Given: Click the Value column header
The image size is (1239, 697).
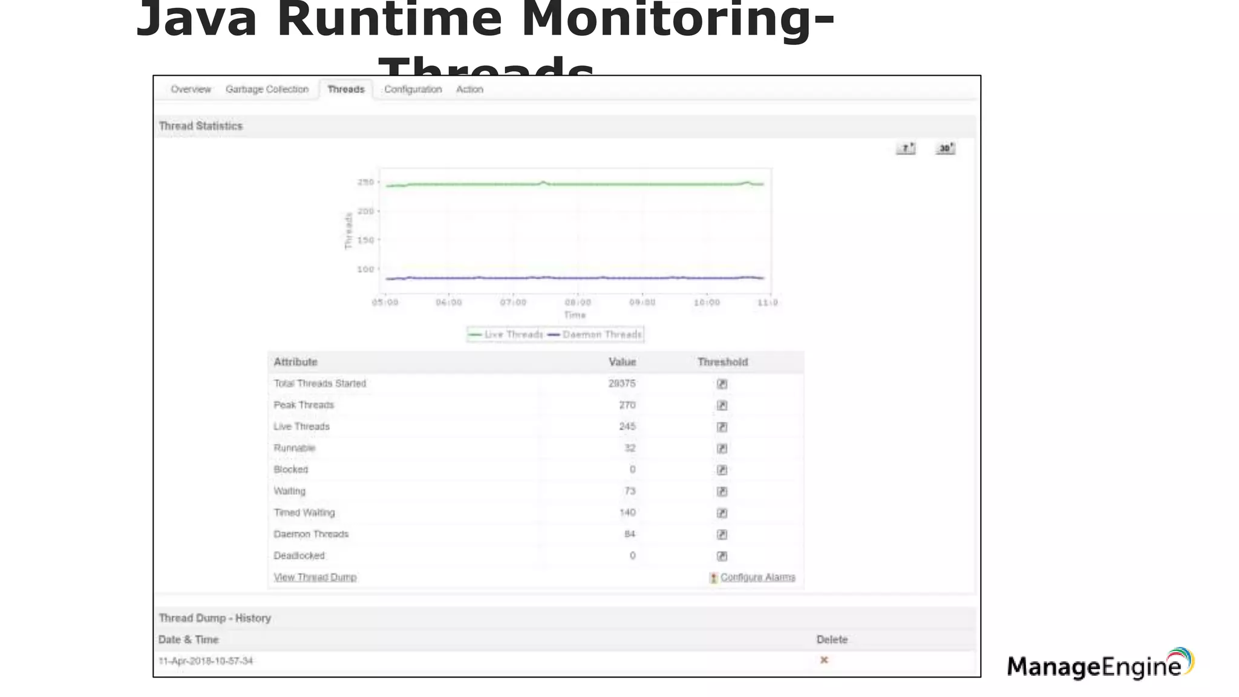Looking at the screenshot, I should [622, 362].
